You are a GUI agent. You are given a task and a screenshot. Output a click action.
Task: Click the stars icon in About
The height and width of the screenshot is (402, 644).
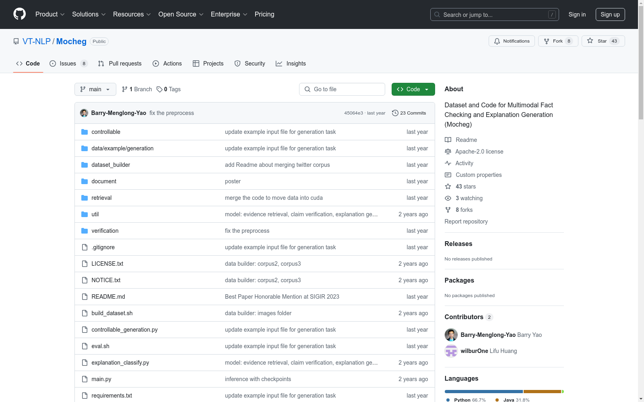[448, 187]
